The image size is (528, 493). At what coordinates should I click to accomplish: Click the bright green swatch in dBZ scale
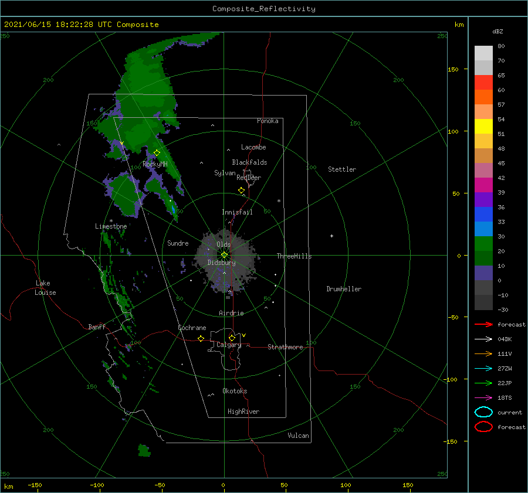483,243
